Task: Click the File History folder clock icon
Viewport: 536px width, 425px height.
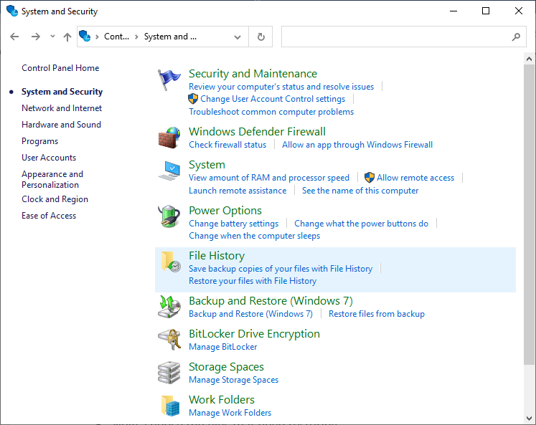Action: click(x=170, y=262)
